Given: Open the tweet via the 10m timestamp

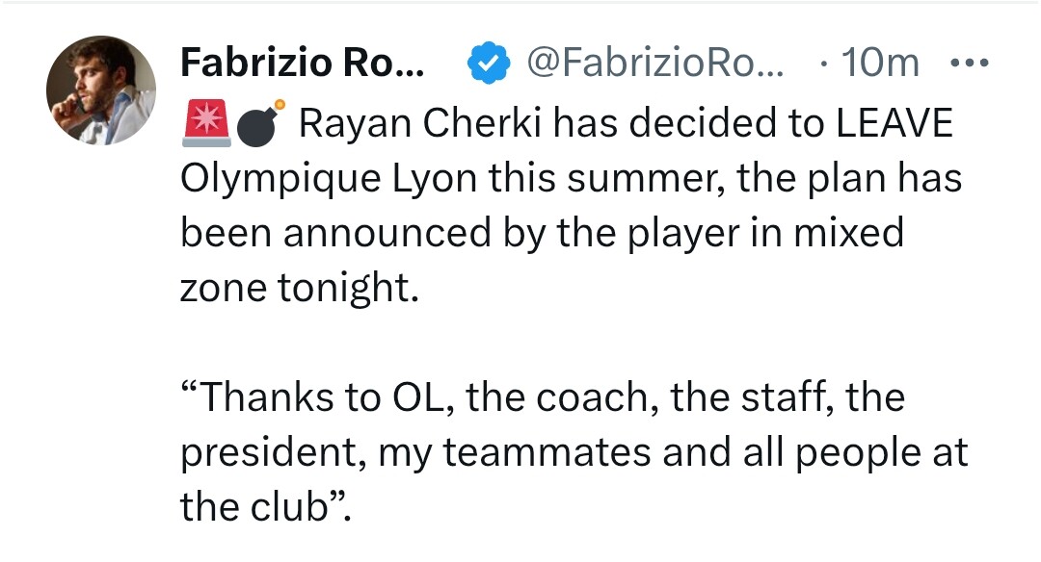Looking at the screenshot, I should click(x=879, y=64).
